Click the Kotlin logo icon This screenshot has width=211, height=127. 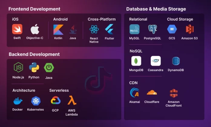click(x=58, y=29)
